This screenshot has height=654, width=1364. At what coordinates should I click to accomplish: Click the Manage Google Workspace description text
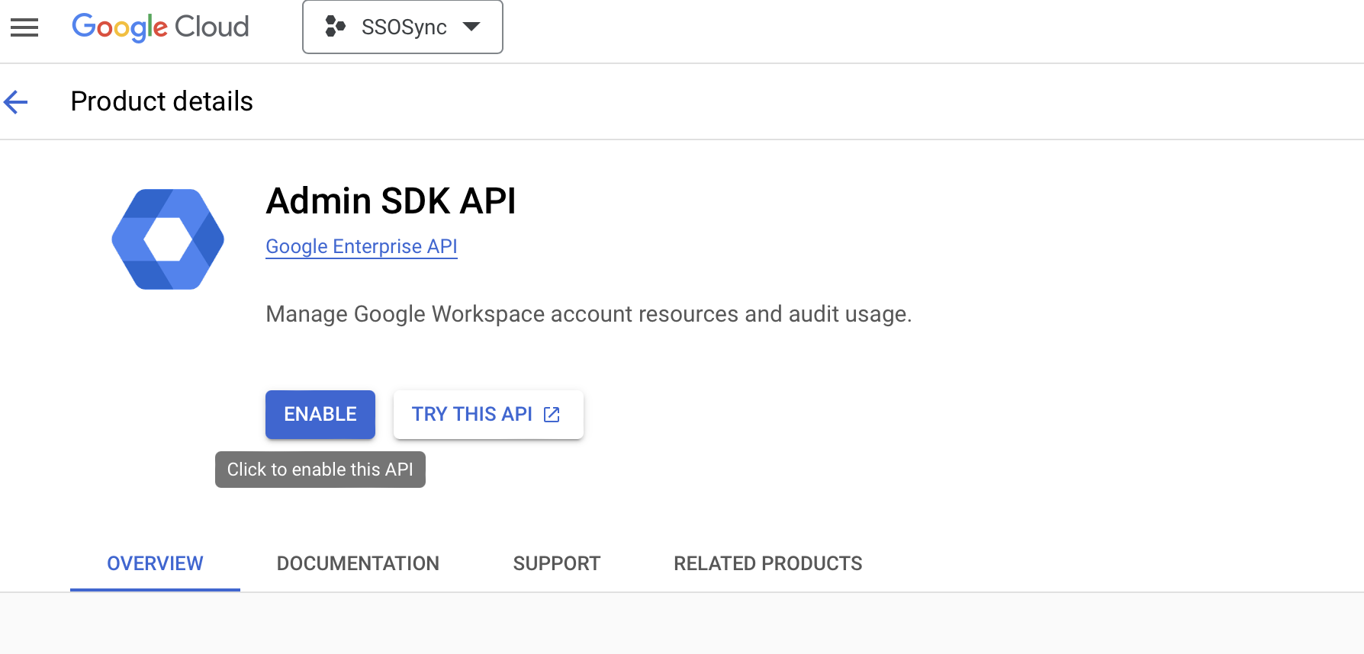[588, 314]
